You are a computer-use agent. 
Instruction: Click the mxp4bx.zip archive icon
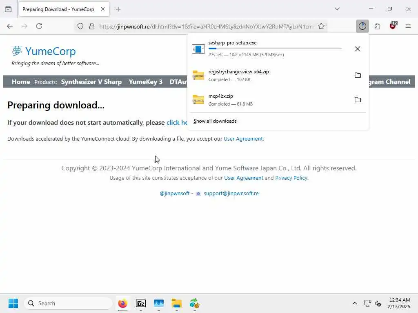(x=198, y=99)
